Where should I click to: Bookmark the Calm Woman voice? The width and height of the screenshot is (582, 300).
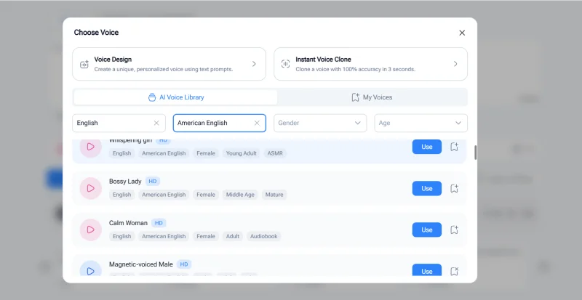(454, 230)
